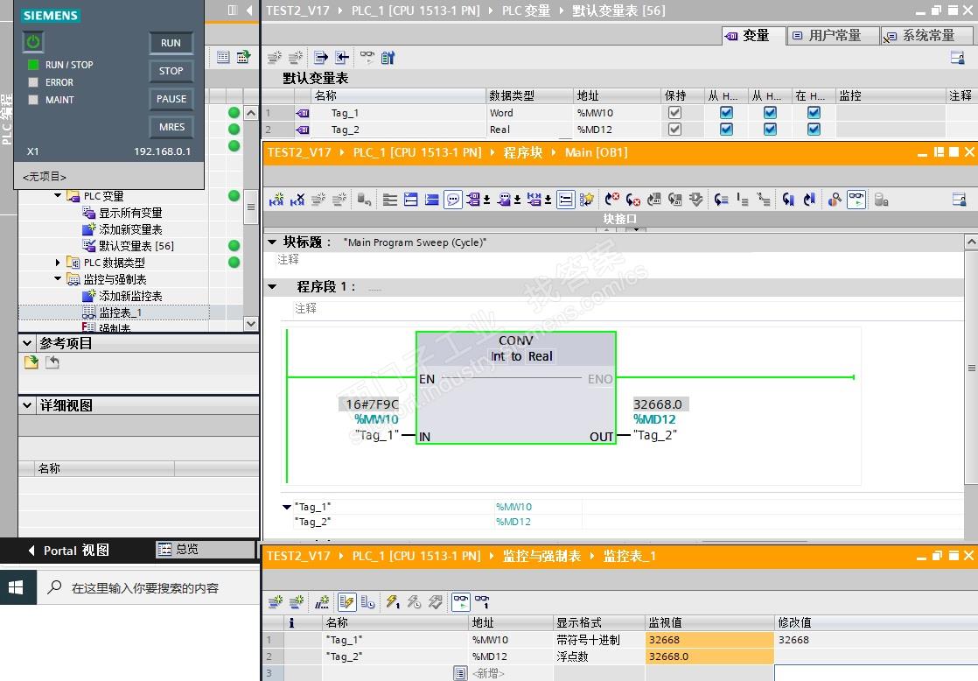Click the insert row icon in watch table toolbar
Image resolution: width=978 pixels, height=681 pixels.
point(275,602)
